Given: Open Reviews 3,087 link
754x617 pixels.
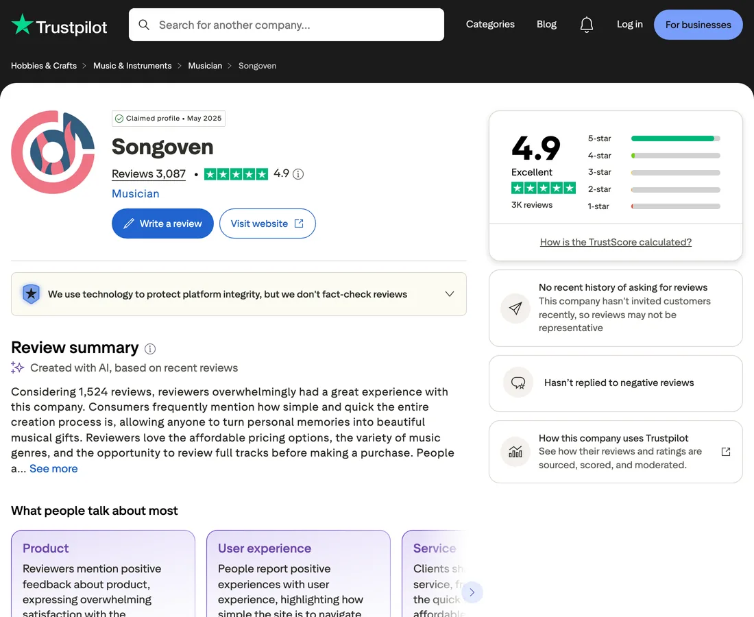Looking at the screenshot, I should coord(149,174).
